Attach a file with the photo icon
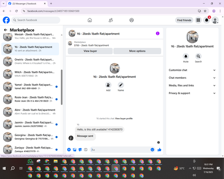This screenshot has width=224, height=179. (74, 149)
